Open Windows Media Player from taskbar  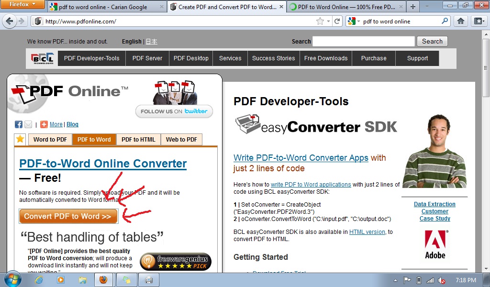point(61,280)
